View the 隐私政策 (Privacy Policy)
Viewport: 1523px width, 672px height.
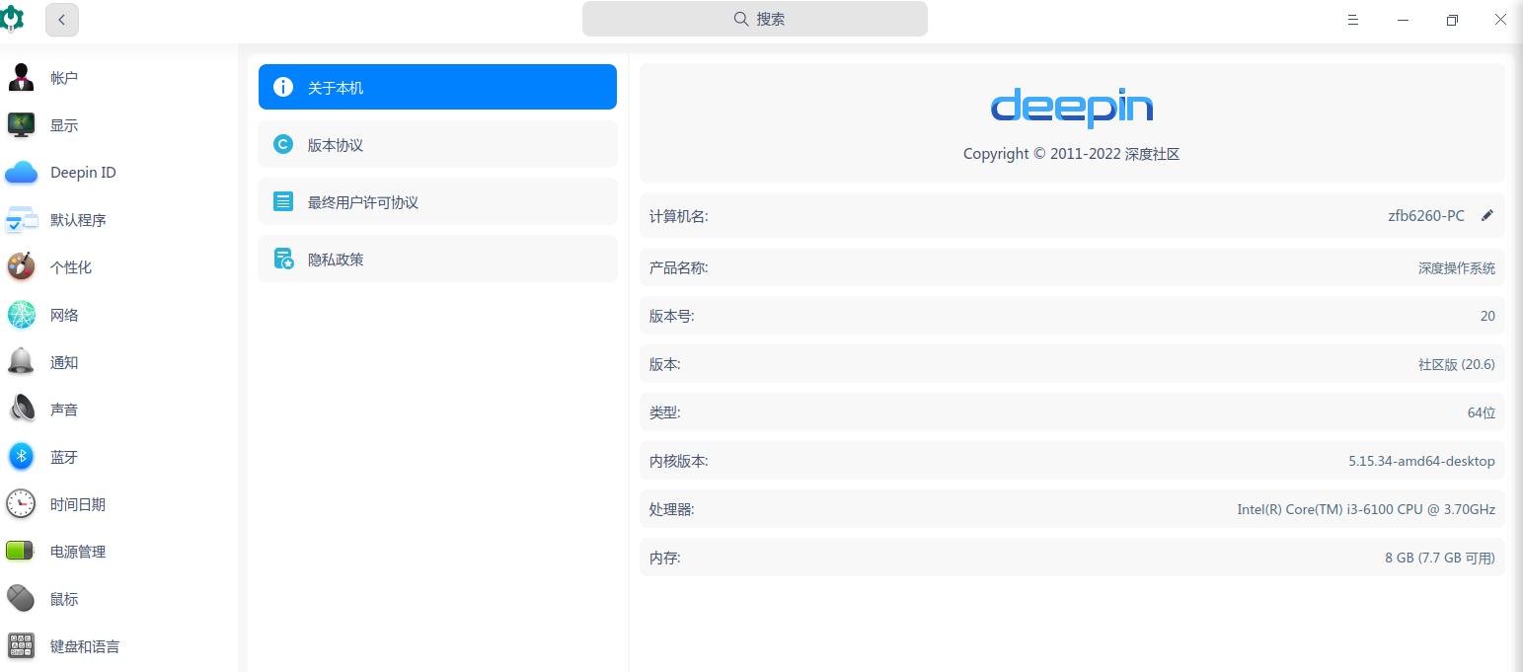click(437, 259)
